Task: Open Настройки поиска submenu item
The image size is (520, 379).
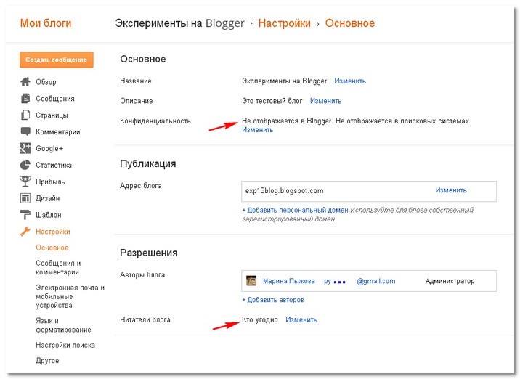Action: pos(65,345)
